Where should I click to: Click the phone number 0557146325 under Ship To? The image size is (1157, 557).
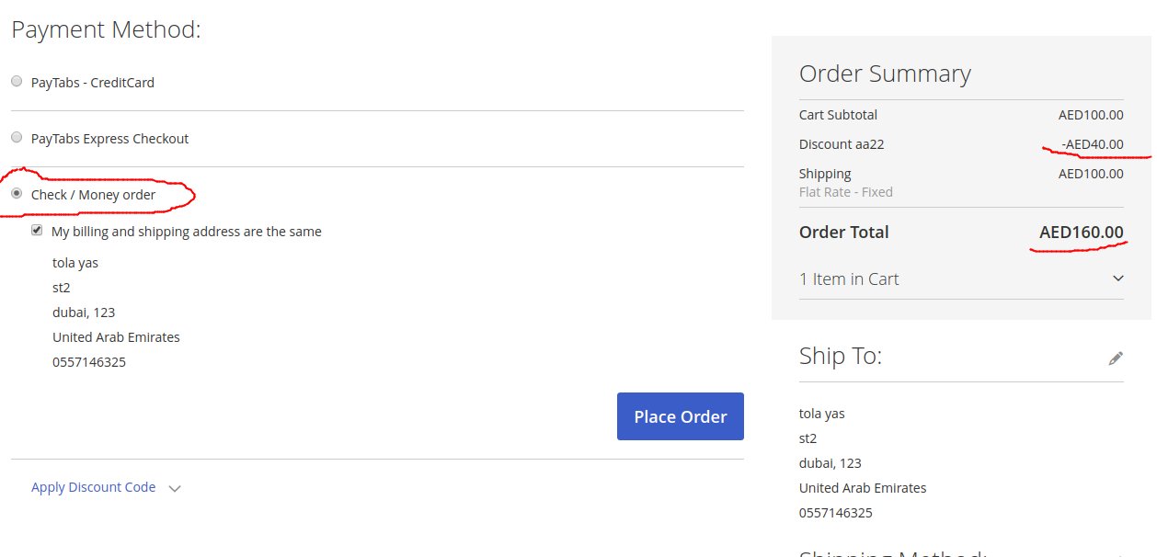(835, 512)
